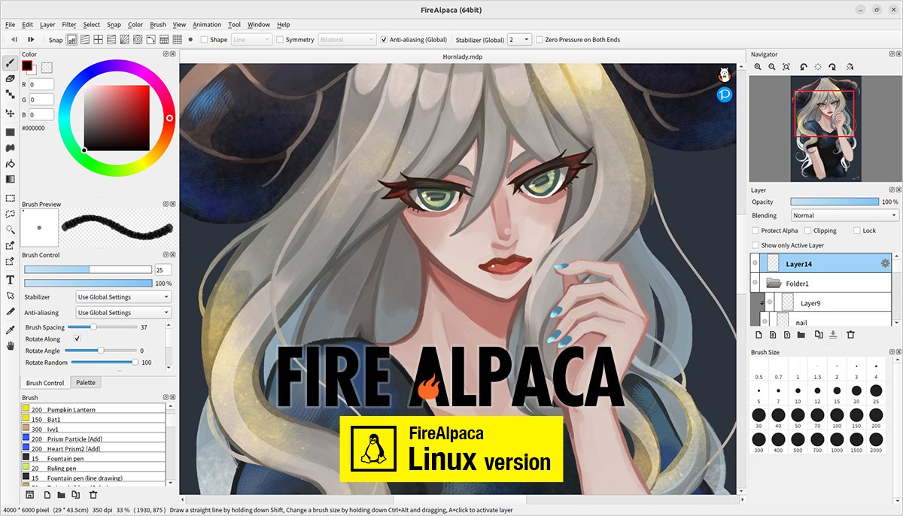Turn snap off with the off icon

pyautogui.click(x=72, y=39)
